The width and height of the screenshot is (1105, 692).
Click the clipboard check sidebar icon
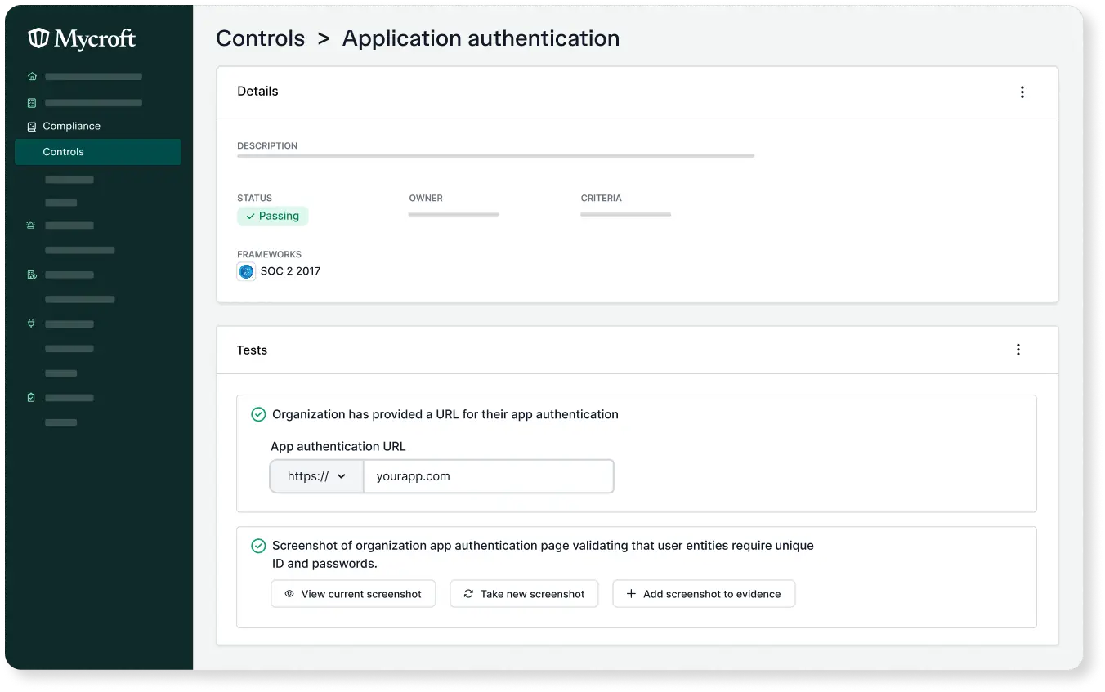point(31,398)
